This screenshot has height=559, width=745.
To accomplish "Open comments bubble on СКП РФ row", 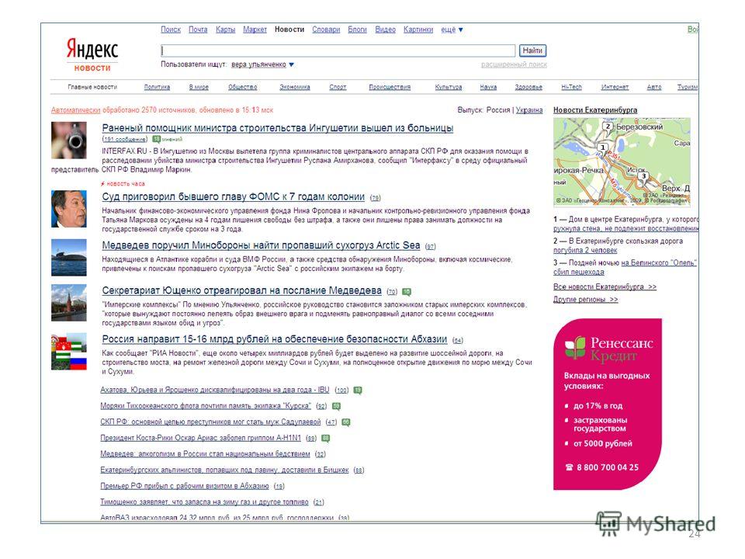I will 346,422.
